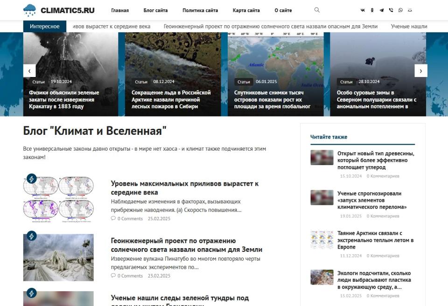Screen dimensions: 448x306
Task: Open slide about Krakatau green sunsets
Action: 64,99
